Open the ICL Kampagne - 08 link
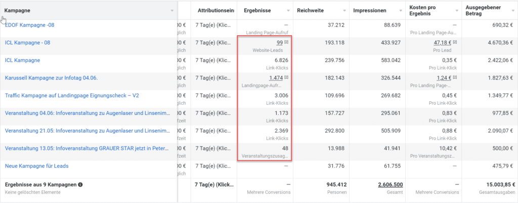 [27, 43]
